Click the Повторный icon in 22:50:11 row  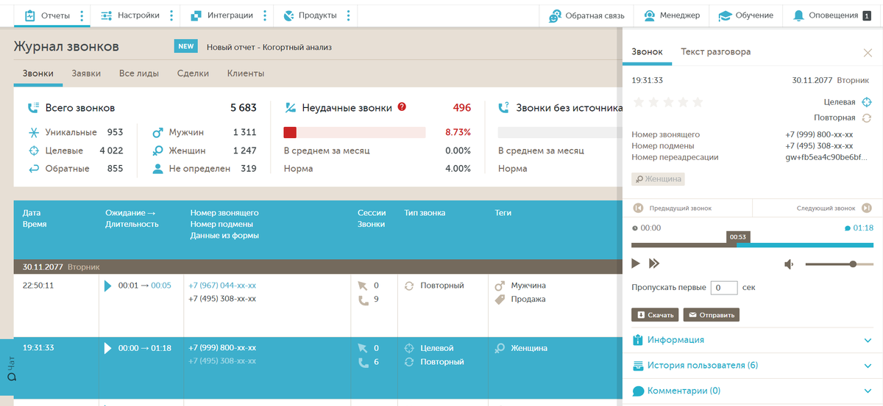[x=409, y=286]
